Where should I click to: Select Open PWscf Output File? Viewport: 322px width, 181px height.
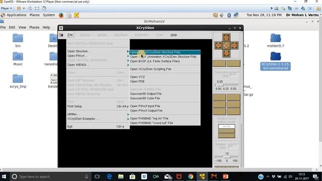point(165,111)
